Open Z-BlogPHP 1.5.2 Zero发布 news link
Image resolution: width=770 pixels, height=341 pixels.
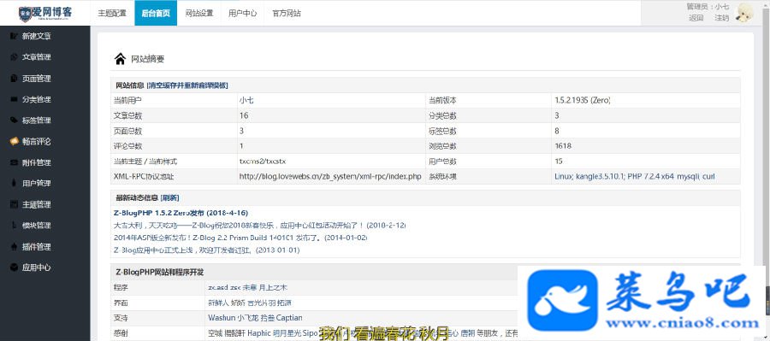[x=181, y=213]
